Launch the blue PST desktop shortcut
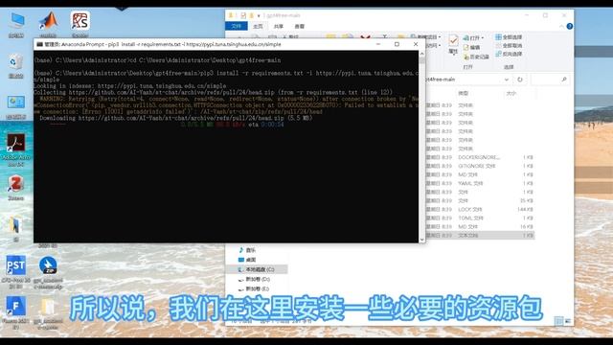This screenshot has height=345, width=613. (x=15, y=271)
